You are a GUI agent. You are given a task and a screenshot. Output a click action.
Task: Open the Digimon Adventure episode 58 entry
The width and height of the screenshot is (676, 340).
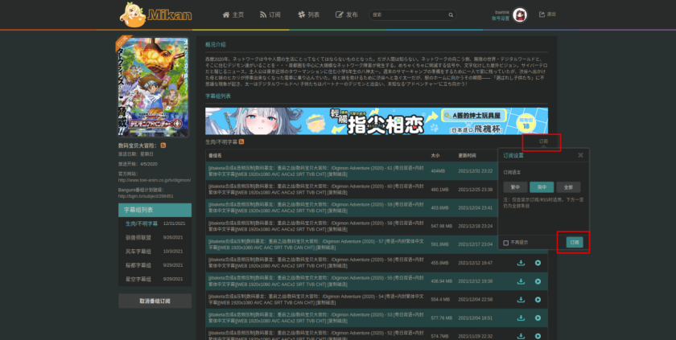[x=316, y=226]
